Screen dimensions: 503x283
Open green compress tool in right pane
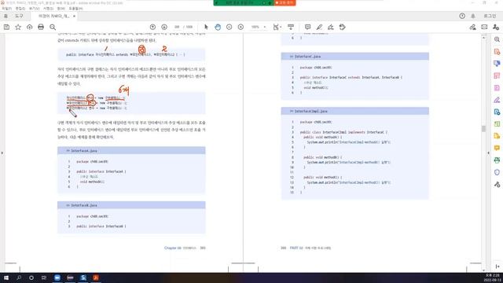[497, 124]
